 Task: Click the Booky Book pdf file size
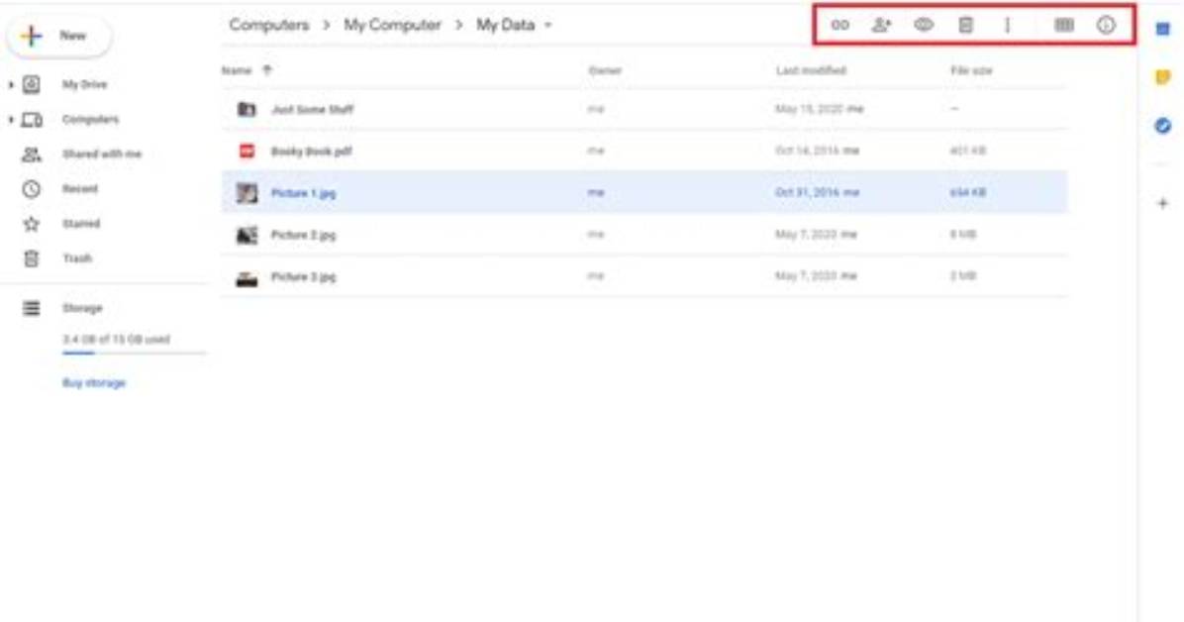click(x=968, y=152)
